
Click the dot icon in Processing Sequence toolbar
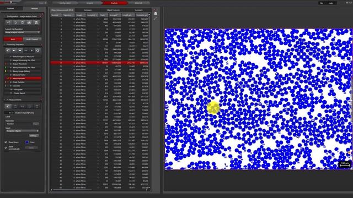32,51
